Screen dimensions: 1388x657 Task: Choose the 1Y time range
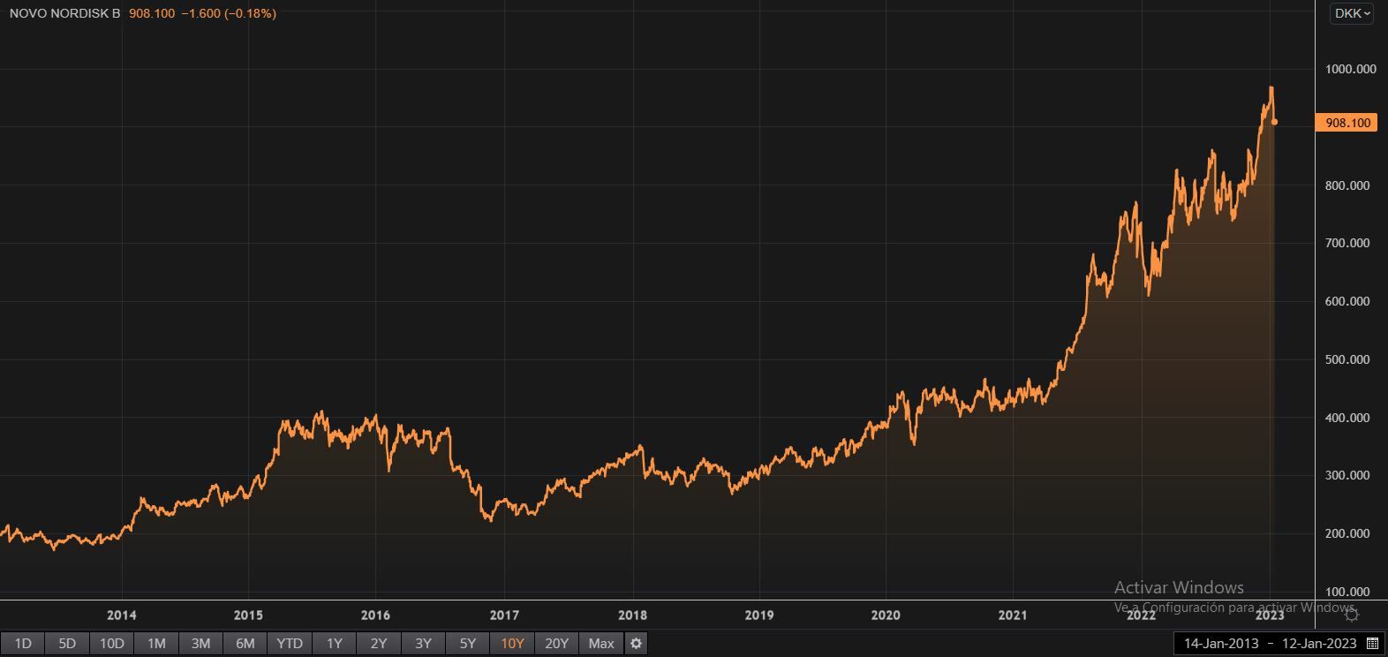tap(334, 643)
